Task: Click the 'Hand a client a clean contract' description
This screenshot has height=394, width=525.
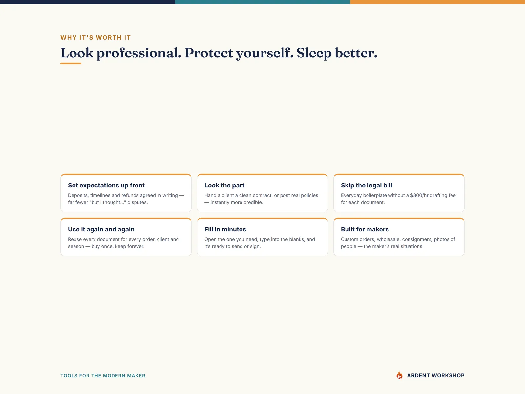Action: [261, 199]
